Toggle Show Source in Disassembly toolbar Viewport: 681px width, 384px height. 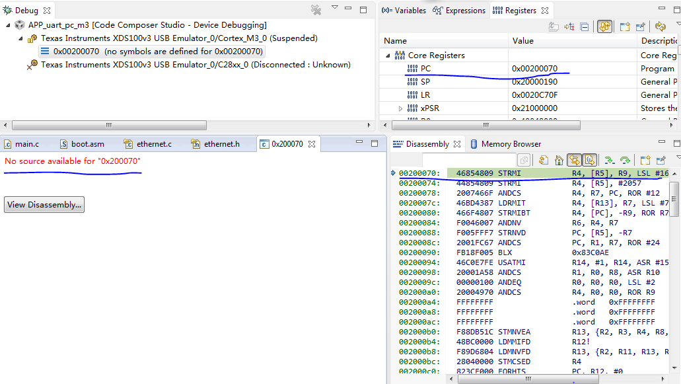(589, 161)
